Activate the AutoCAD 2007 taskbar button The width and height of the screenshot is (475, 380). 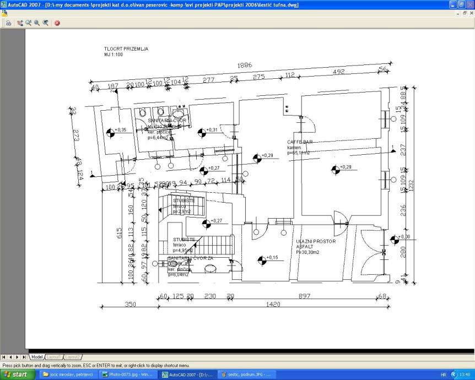coord(187,374)
